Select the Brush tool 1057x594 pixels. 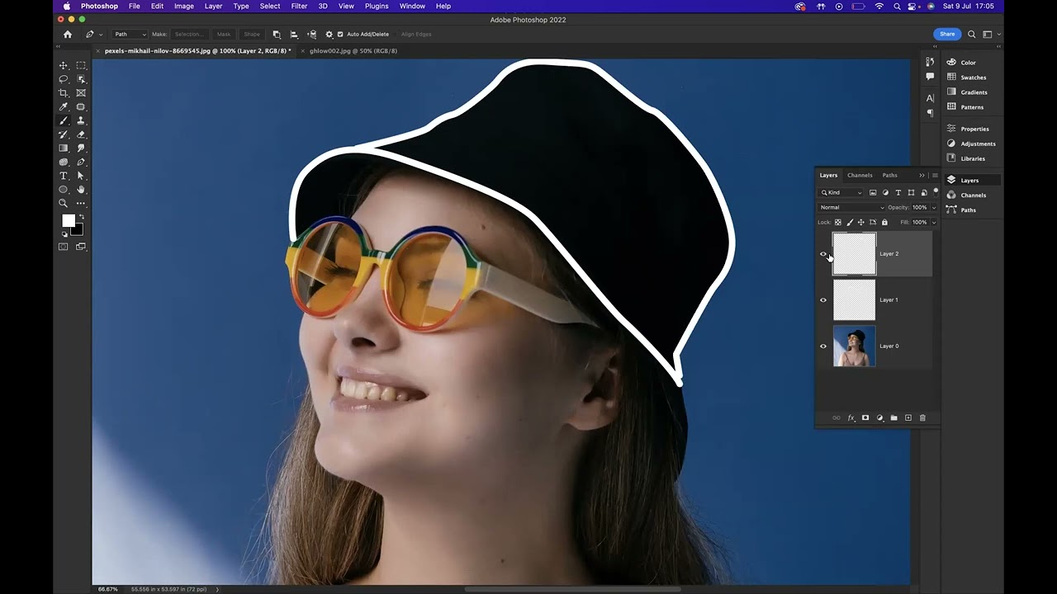(x=64, y=120)
